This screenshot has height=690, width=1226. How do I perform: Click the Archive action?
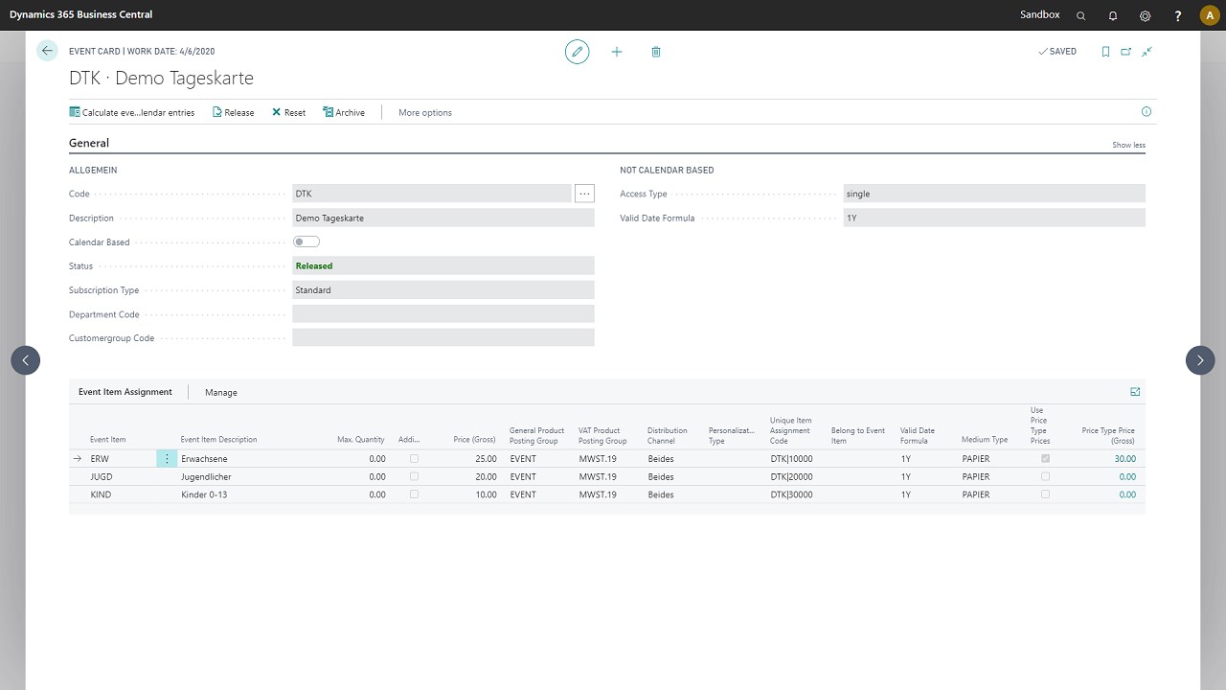(x=344, y=112)
